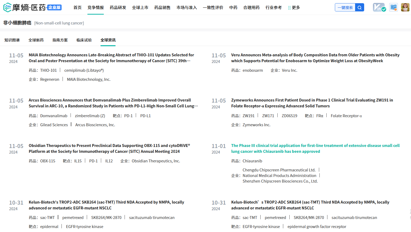The width and height of the screenshot is (411, 232).
Task: Open the Chiauranib Phase III trial article
Action: 315,149
